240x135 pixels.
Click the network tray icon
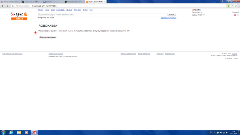point(224,133)
